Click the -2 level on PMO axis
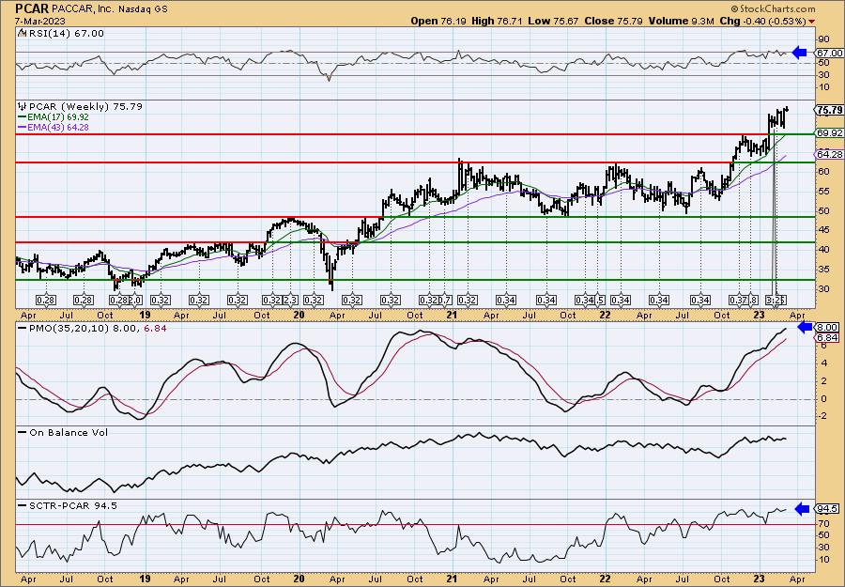The height and width of the screenshot is (587, 845). 822,416
